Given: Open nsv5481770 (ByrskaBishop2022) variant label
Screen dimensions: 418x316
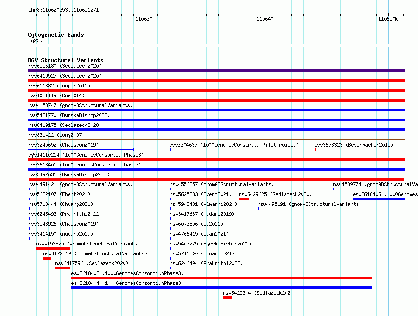Looking at the screenshot, I should pyautogui.click(x=69, y=115).
